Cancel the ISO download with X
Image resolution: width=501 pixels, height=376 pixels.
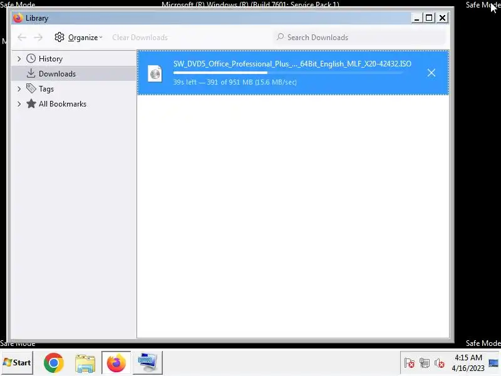click(431, 73)
